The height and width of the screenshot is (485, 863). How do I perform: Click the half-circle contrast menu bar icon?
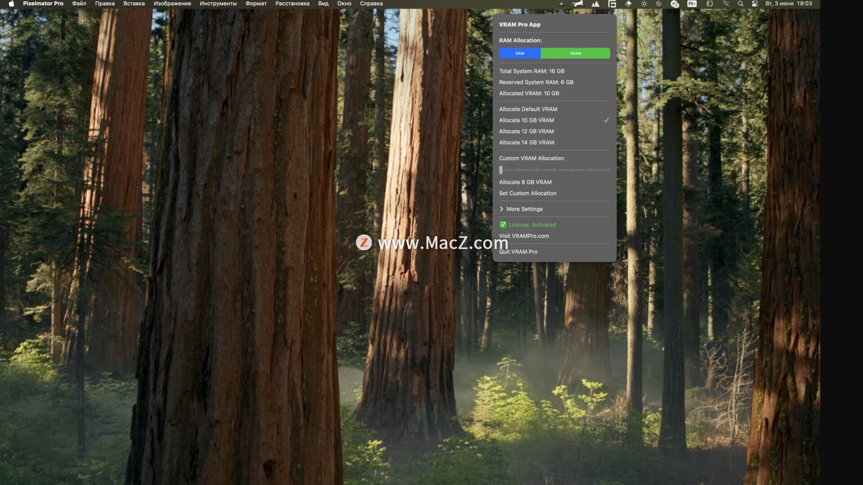pos(709,4)
